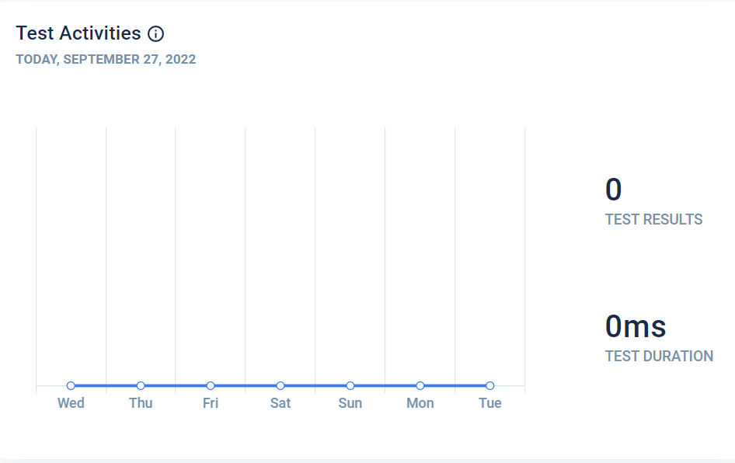Select the Saturday chart data point
The width and height of the screenshot is (735, 463).
click(280, 385)
